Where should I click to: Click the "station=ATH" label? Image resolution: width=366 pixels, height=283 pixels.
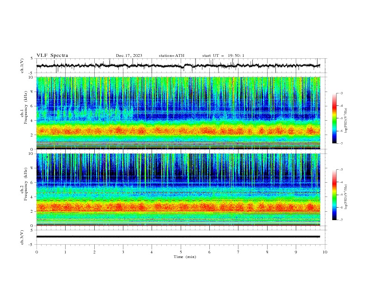(171, 55)
